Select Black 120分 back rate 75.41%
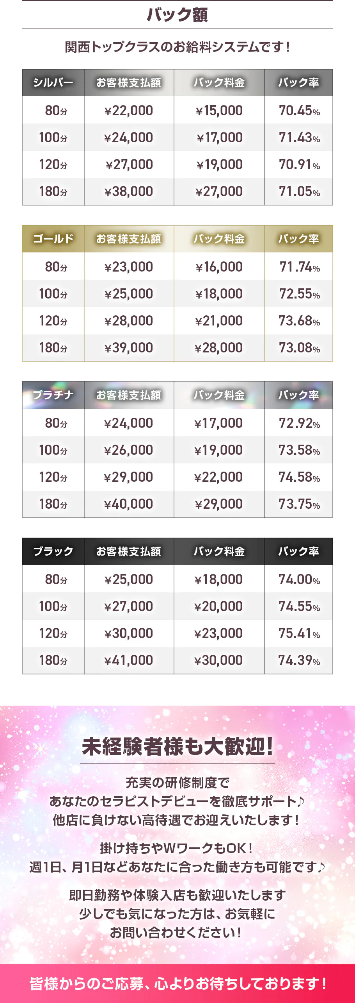The image size is (355, 1003). point(299,633)
